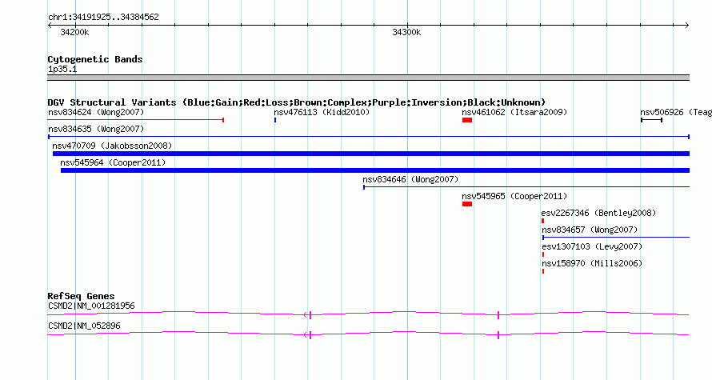Click the chr1:34191925..34384562 coordinate label
Image resolution: width=712 pixels, height=380 pixels.
(x=103, y=17)
